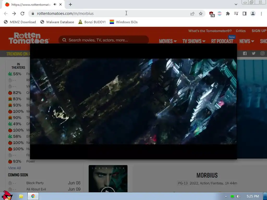Click View All under In Theaters
This screenshot has width=267, height=200.
tap(15, 168)
